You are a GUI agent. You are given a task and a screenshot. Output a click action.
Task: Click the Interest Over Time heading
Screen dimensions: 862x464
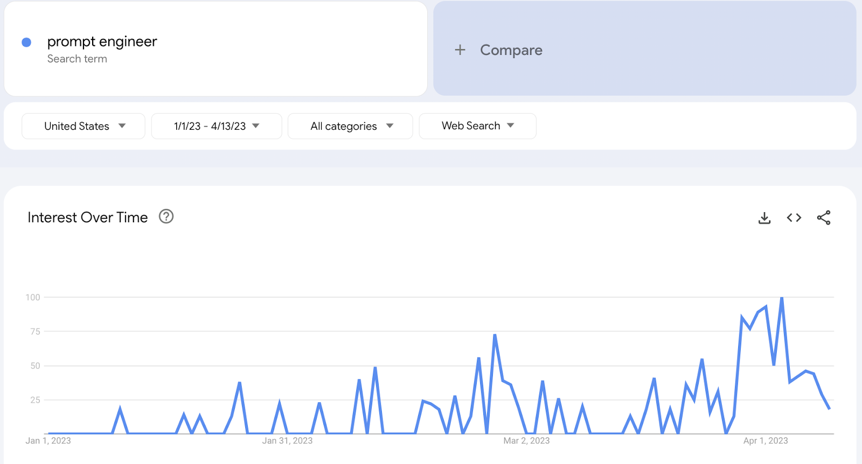88,217
